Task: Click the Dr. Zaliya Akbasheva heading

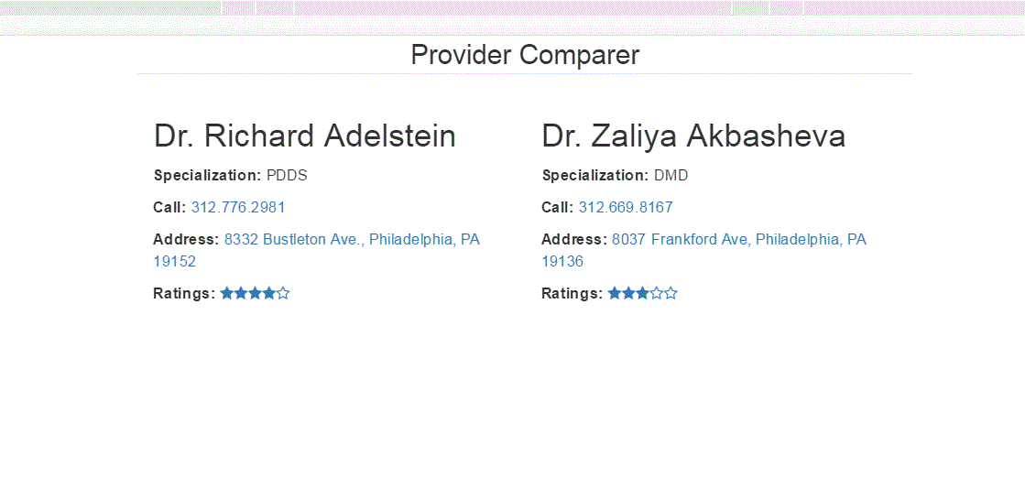Action: pos(693,136)
